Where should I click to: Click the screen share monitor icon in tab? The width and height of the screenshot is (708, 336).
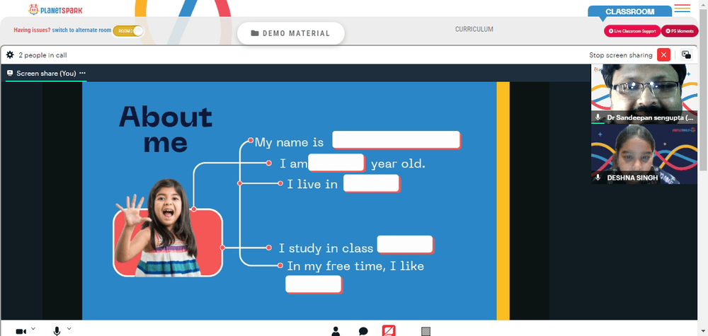pyautogui.click(x=10, y=73)
